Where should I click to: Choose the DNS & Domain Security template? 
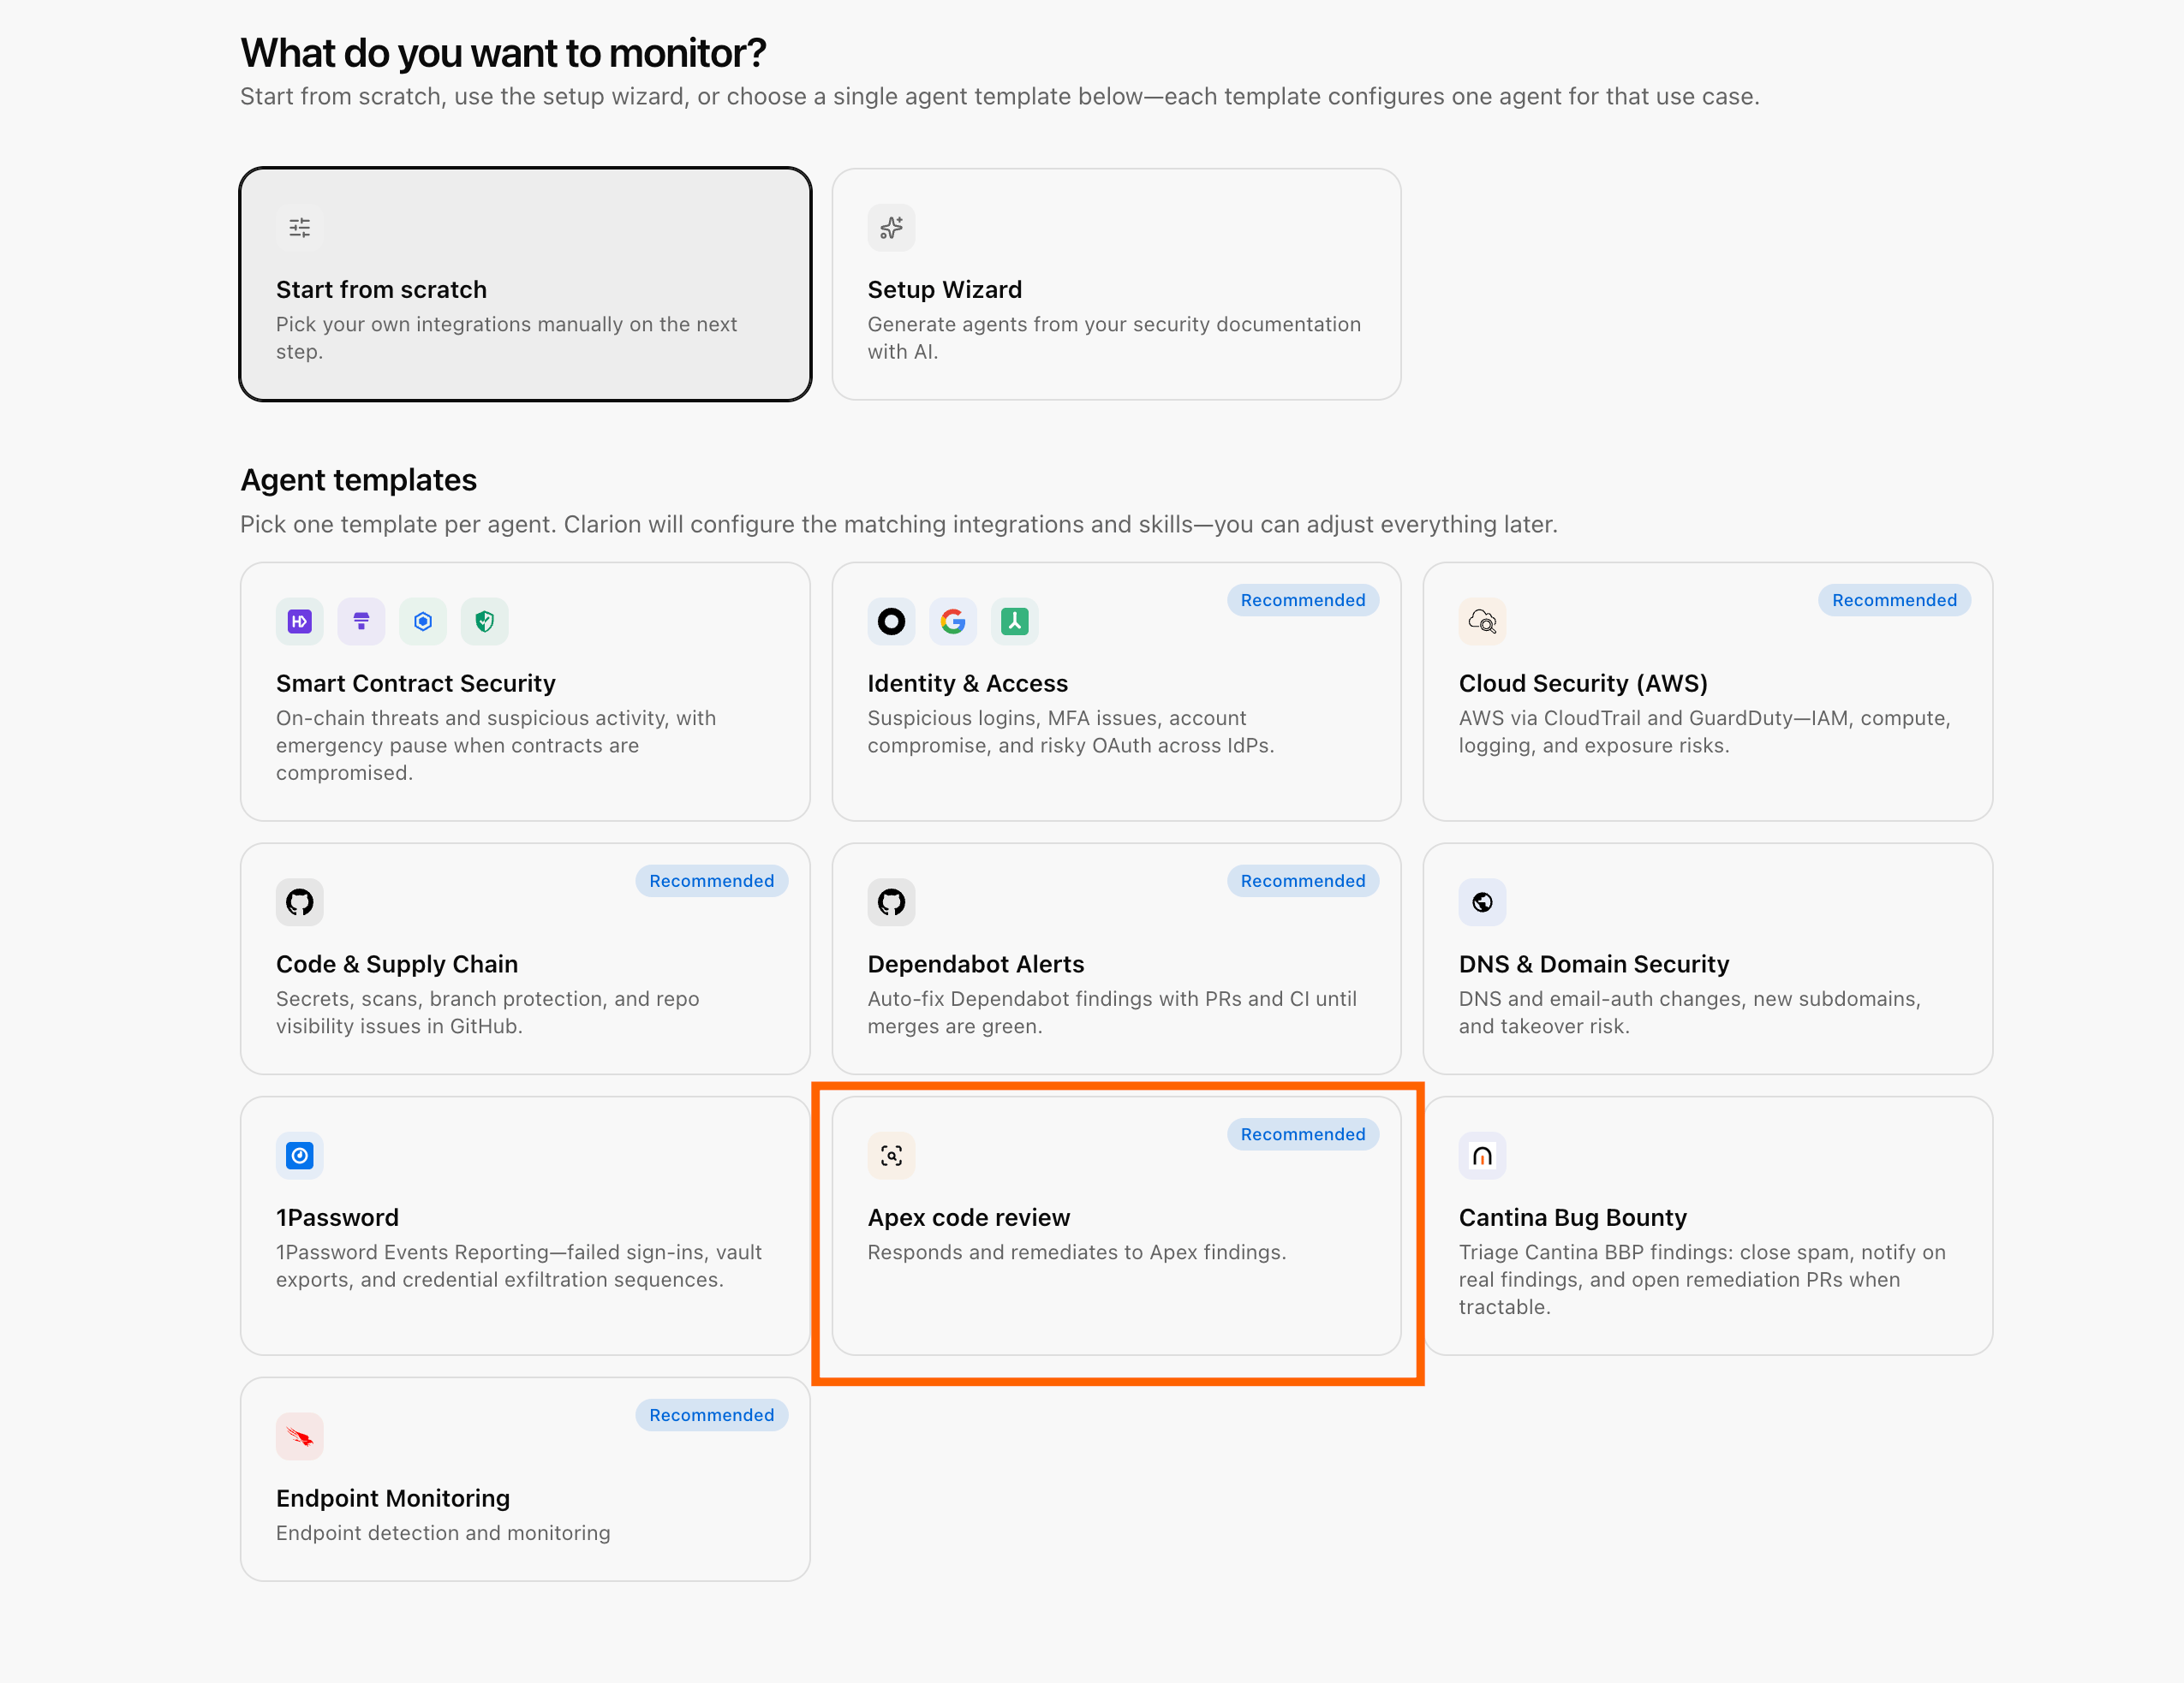1707,959
